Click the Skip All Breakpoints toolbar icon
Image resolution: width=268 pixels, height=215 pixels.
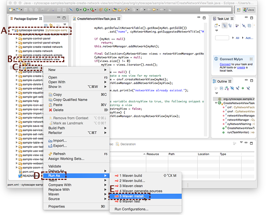71,10
